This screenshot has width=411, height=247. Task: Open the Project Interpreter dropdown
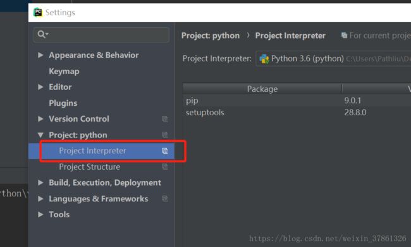click(333, 58)
